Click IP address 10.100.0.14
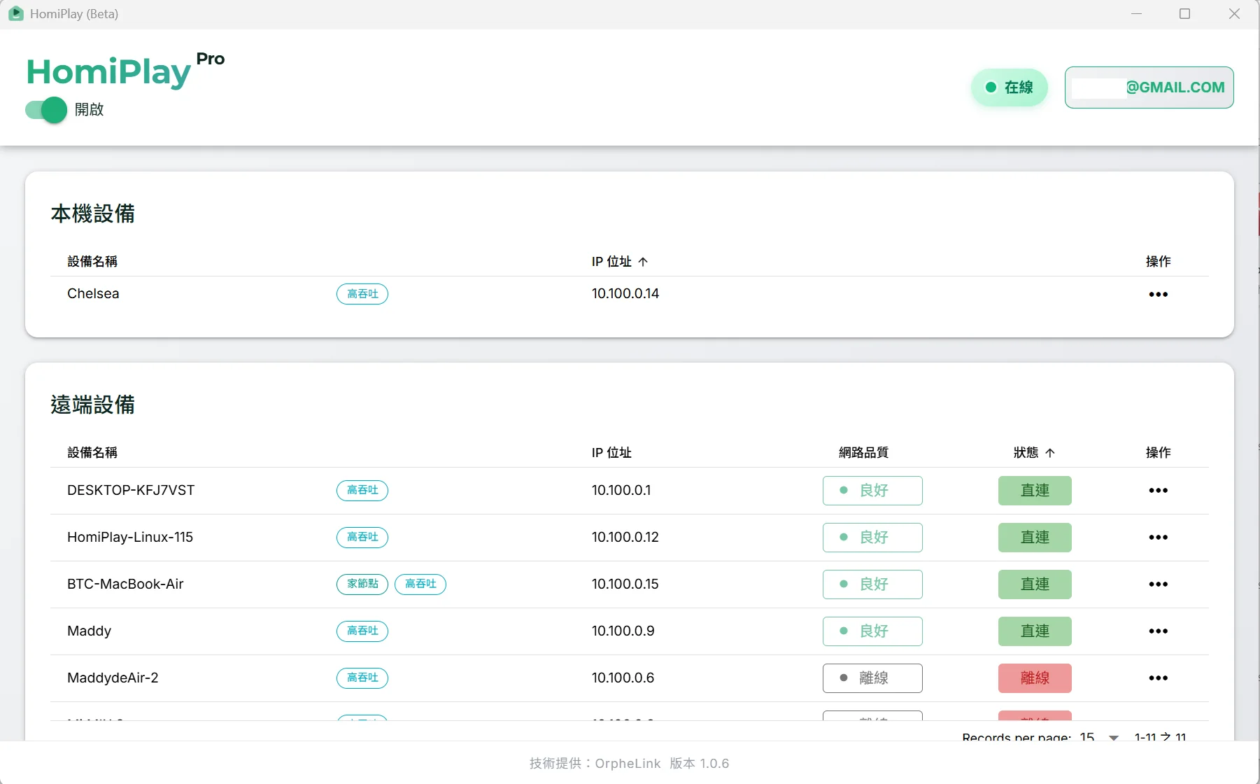 625,294
